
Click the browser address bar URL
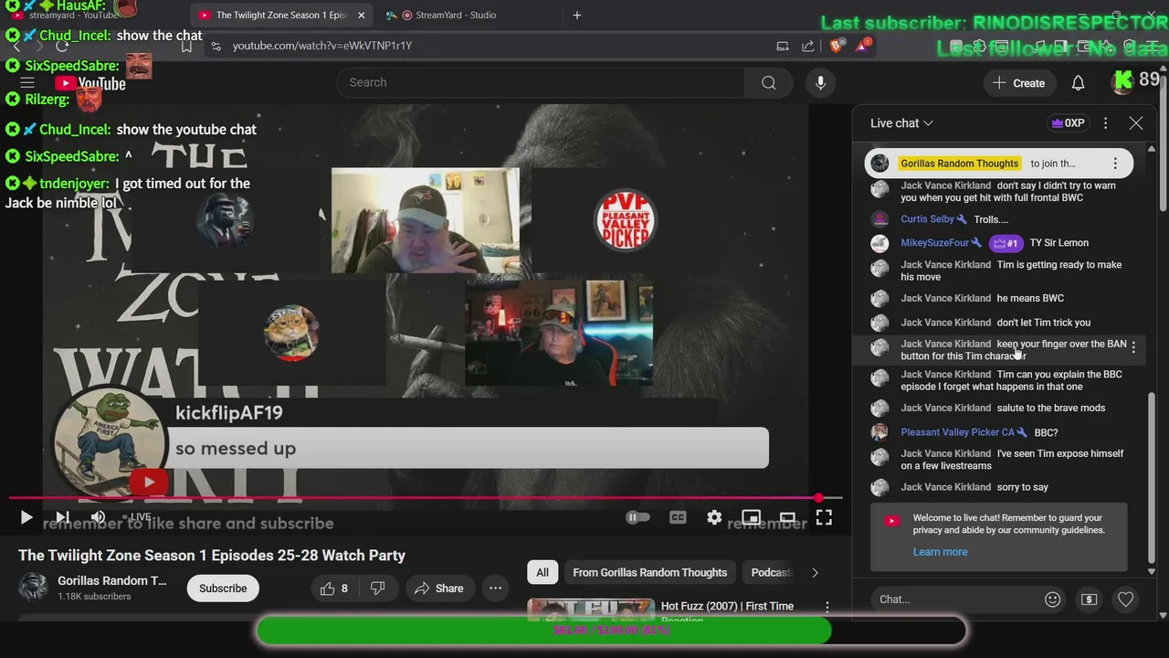(322, 46)
